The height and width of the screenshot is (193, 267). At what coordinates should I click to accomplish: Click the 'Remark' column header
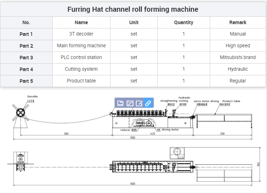point(238,22)
